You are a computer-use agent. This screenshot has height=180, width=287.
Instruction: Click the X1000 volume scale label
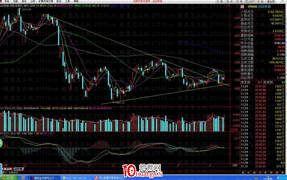point(234,130)
